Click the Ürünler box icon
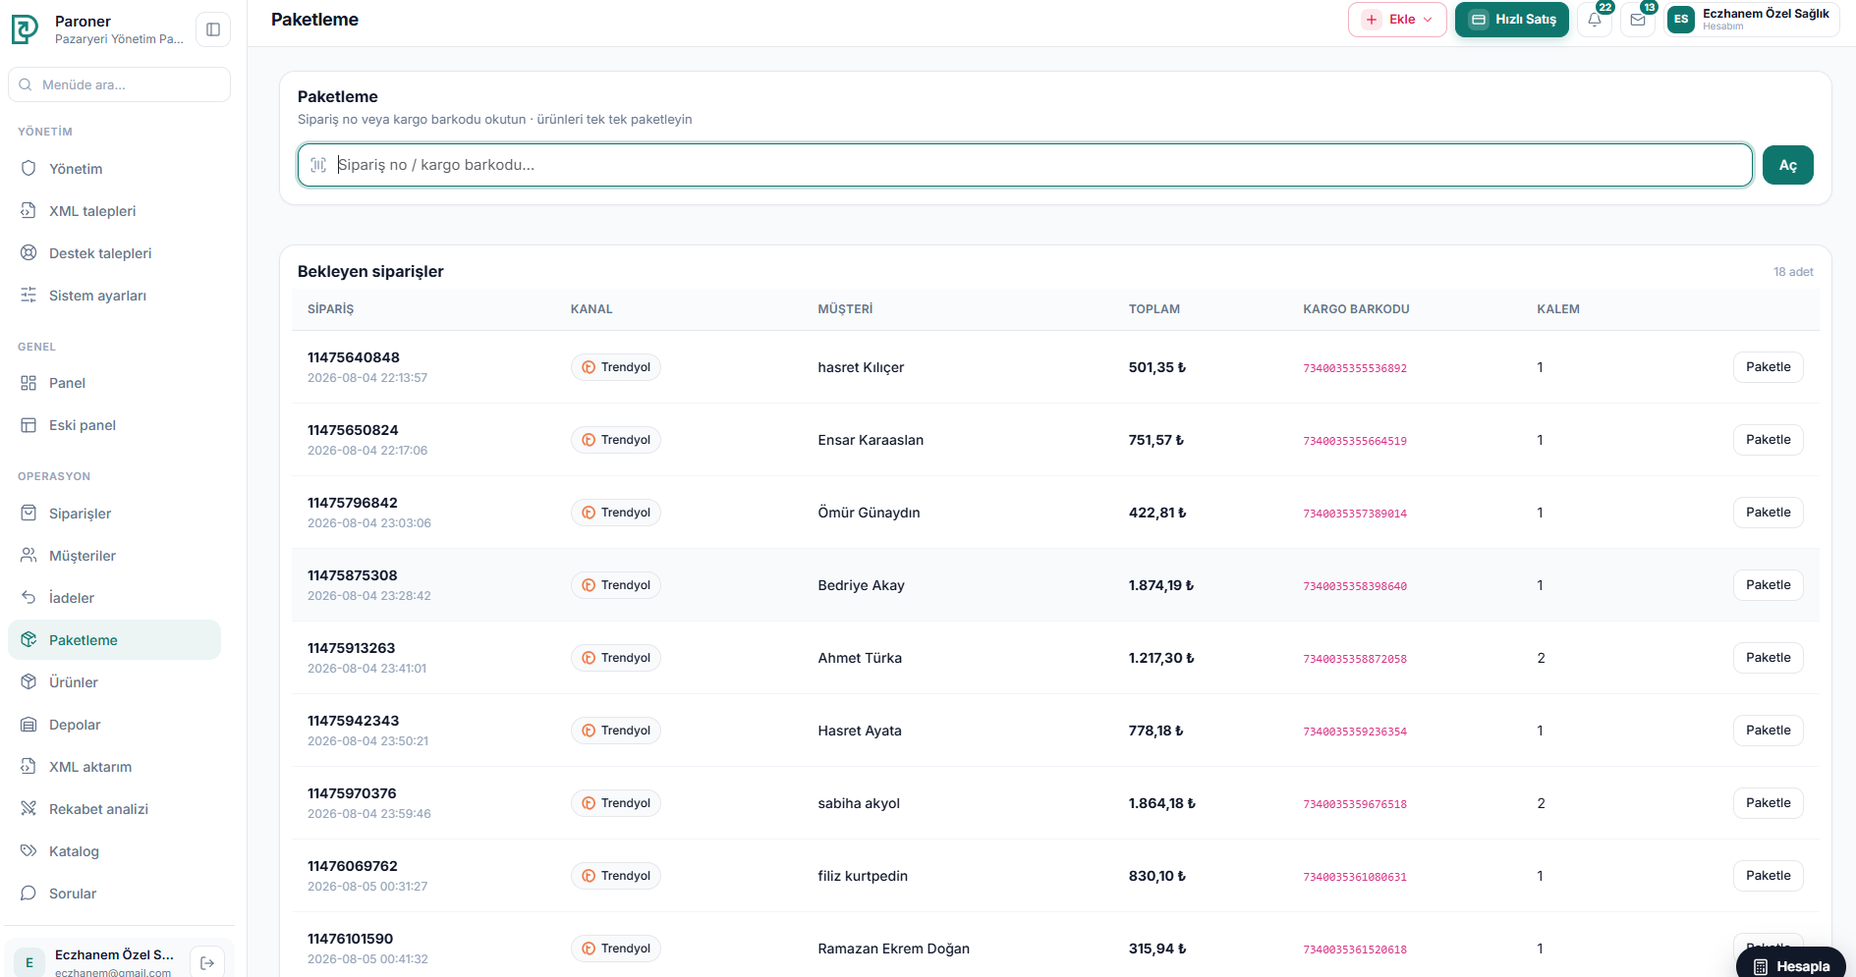 28,682
